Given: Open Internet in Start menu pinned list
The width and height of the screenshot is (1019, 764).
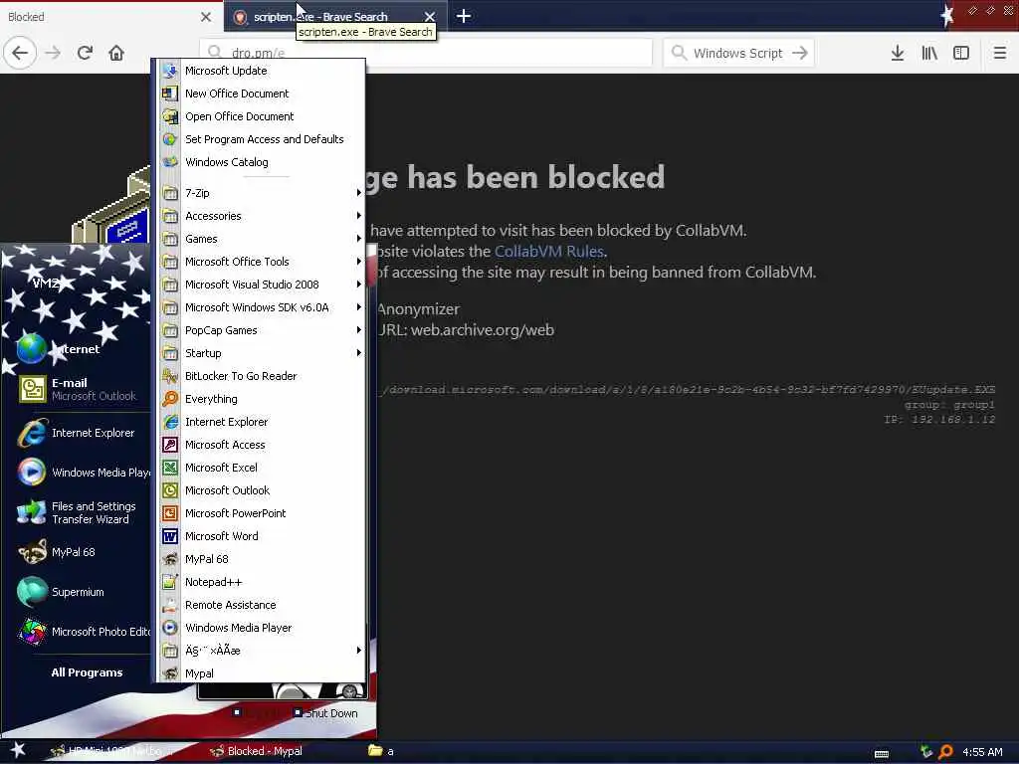Looking at the screenshot, I should [x=77, y=349].
